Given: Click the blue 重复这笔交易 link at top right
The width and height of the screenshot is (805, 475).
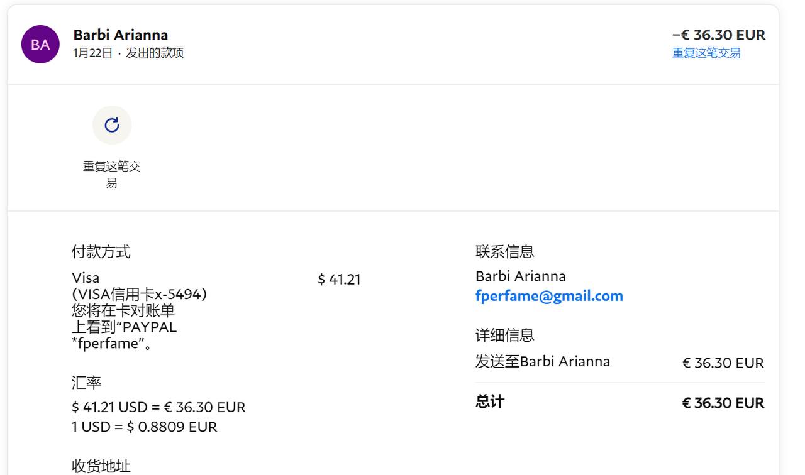Looking at the screenshot, I should point(706,53).
